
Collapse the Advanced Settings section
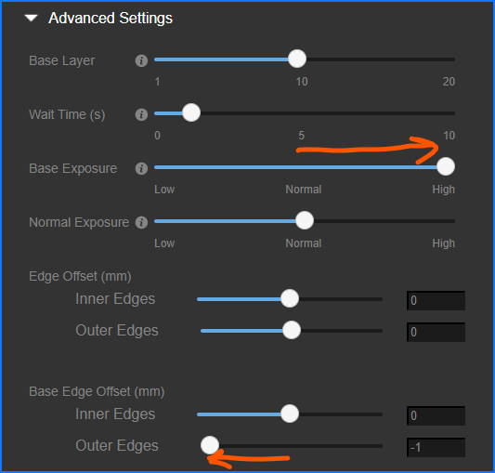(x=32, y=18)
